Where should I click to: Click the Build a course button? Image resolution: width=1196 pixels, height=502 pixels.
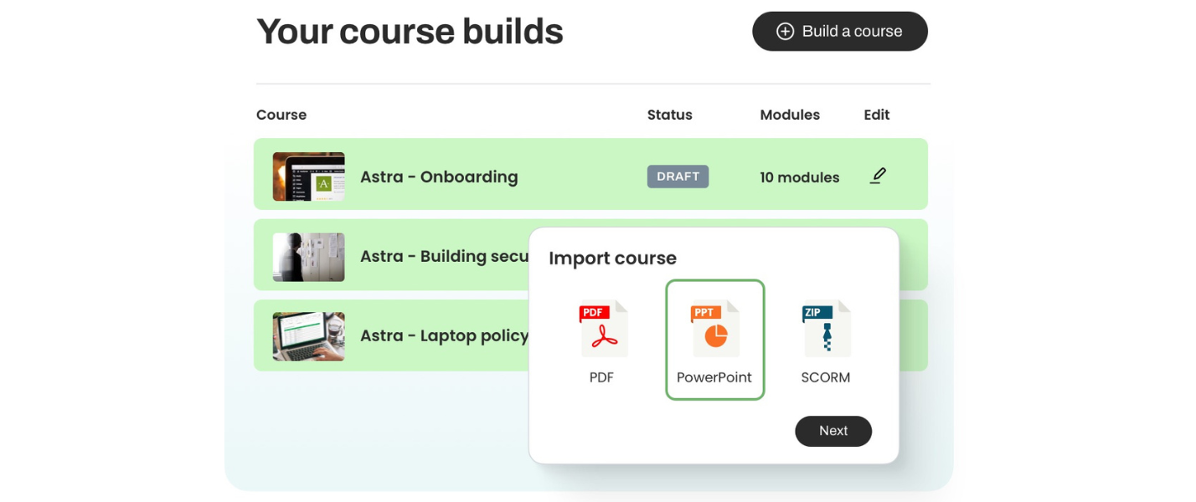[839, 31]
